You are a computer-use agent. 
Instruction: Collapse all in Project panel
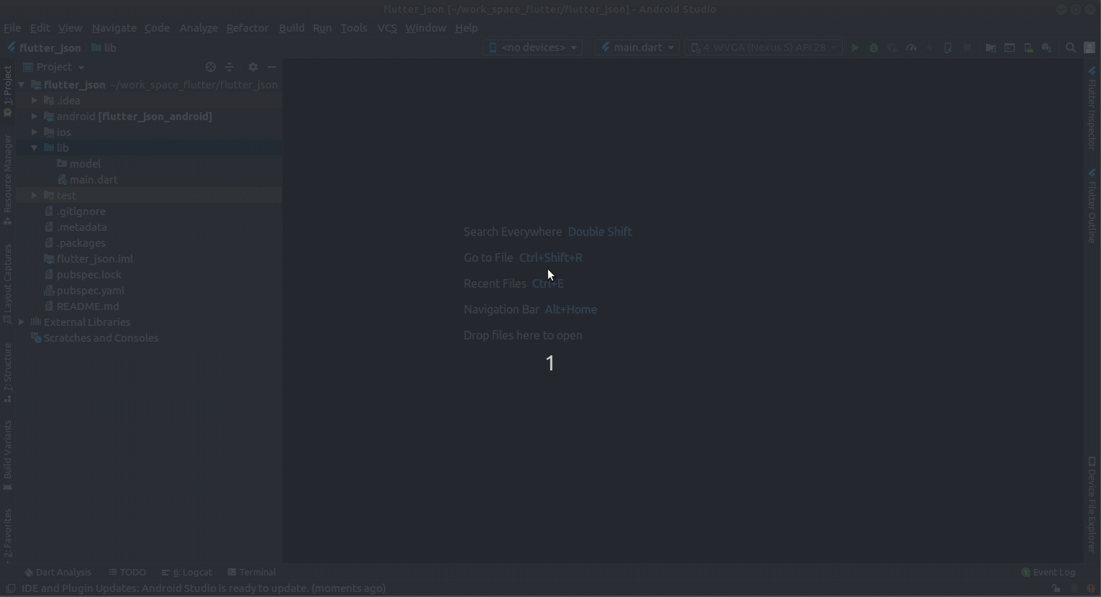(229, 67)
